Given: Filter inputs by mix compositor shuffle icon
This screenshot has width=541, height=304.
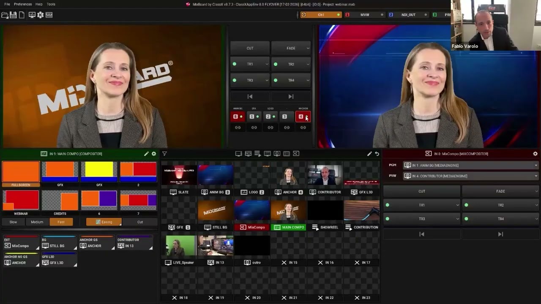Looking at the screenshot, I should [x=296, y=154].
